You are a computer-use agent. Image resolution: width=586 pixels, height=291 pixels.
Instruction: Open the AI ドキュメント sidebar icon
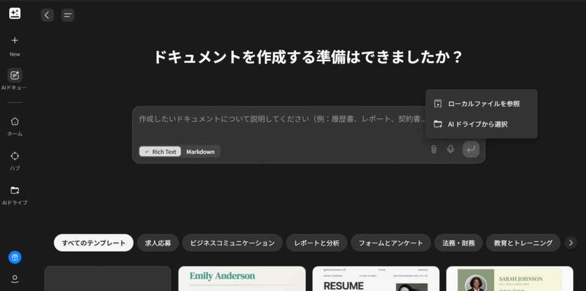[x=15, y=75]
